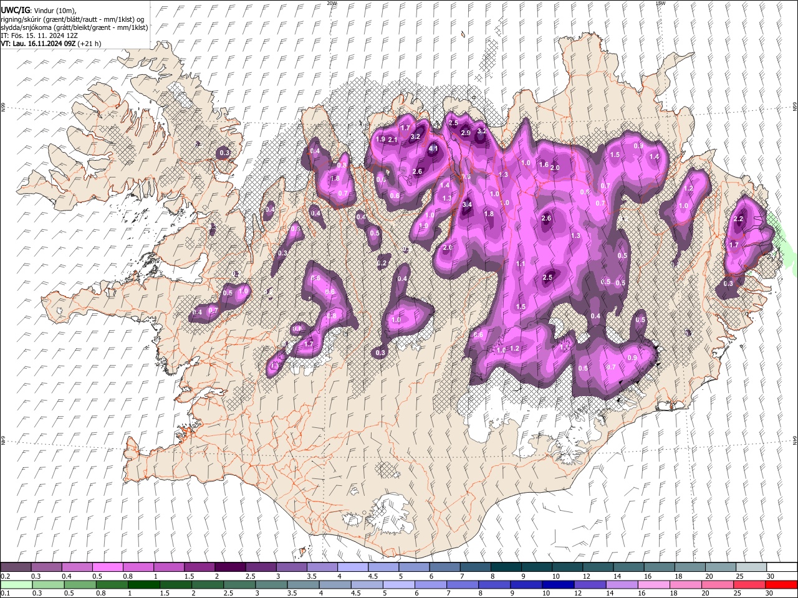Screen dimensions: 798x598
Task: Click the 'IT: Fös. 15. 11. 2024 12Z' line
Action: click(x=39, y=36)
